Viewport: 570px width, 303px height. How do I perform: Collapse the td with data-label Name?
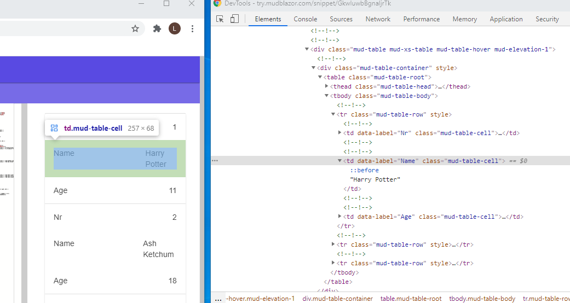click(339, 161)
